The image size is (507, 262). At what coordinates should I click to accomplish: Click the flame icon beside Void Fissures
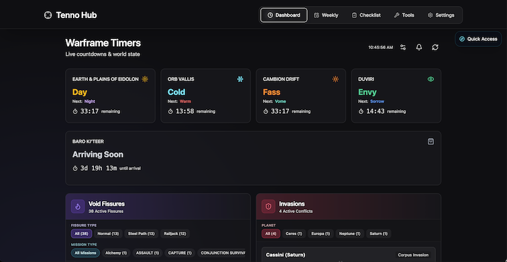[78, 206]
